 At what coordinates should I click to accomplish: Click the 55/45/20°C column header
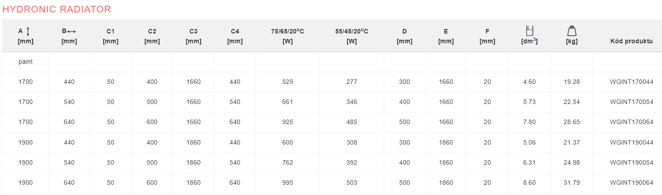pos(352,36)
